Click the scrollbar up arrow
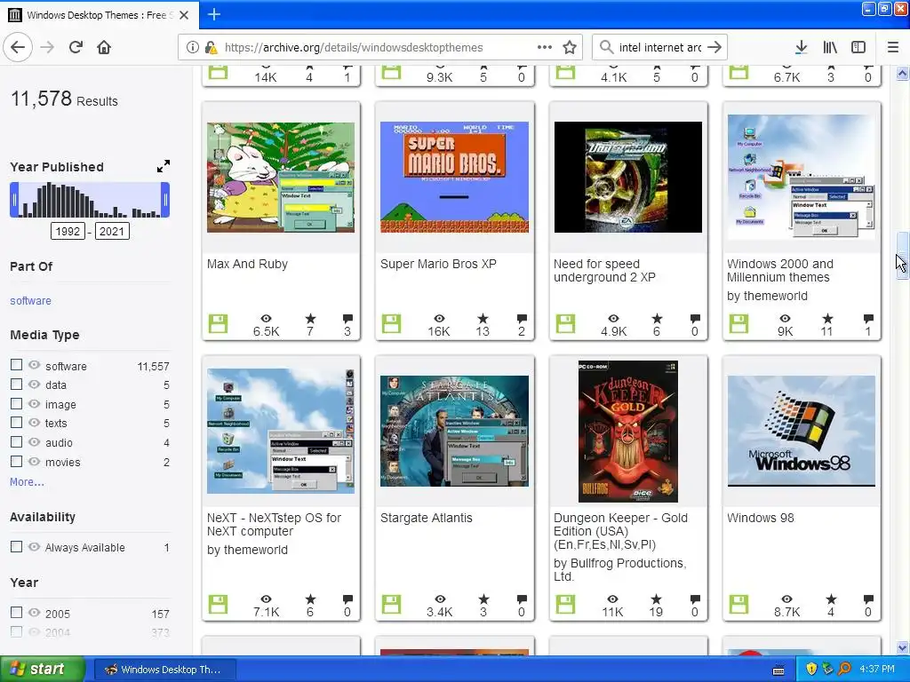The height and width of the screenshot is (682, 910). 902,74
